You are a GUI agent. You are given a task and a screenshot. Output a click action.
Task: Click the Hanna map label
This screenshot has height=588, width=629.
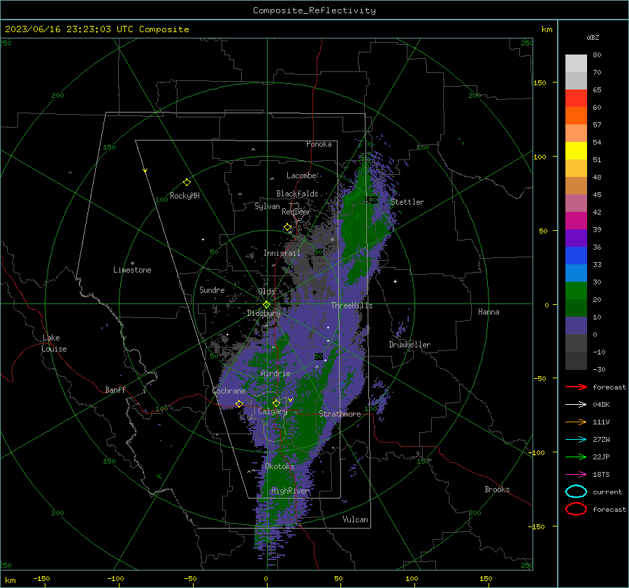coord(489,312)
